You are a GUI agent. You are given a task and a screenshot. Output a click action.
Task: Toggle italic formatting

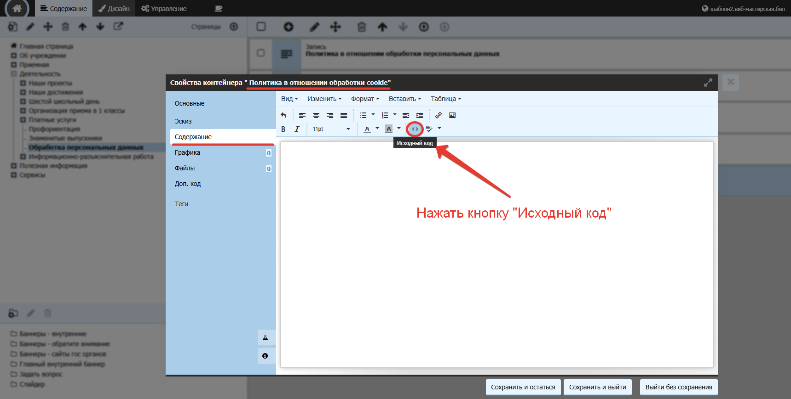pyautogui.click(x=297, y=129)
